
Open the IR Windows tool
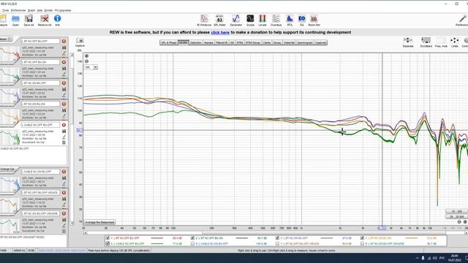click(204, 20)
